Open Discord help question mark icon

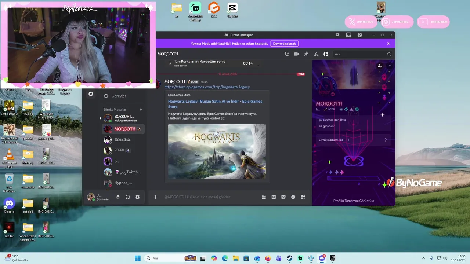(360, 35)
